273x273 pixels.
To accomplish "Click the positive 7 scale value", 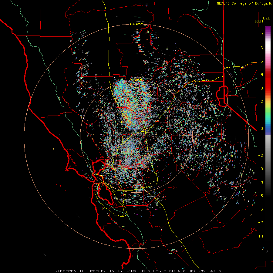I will click(262, 34).
